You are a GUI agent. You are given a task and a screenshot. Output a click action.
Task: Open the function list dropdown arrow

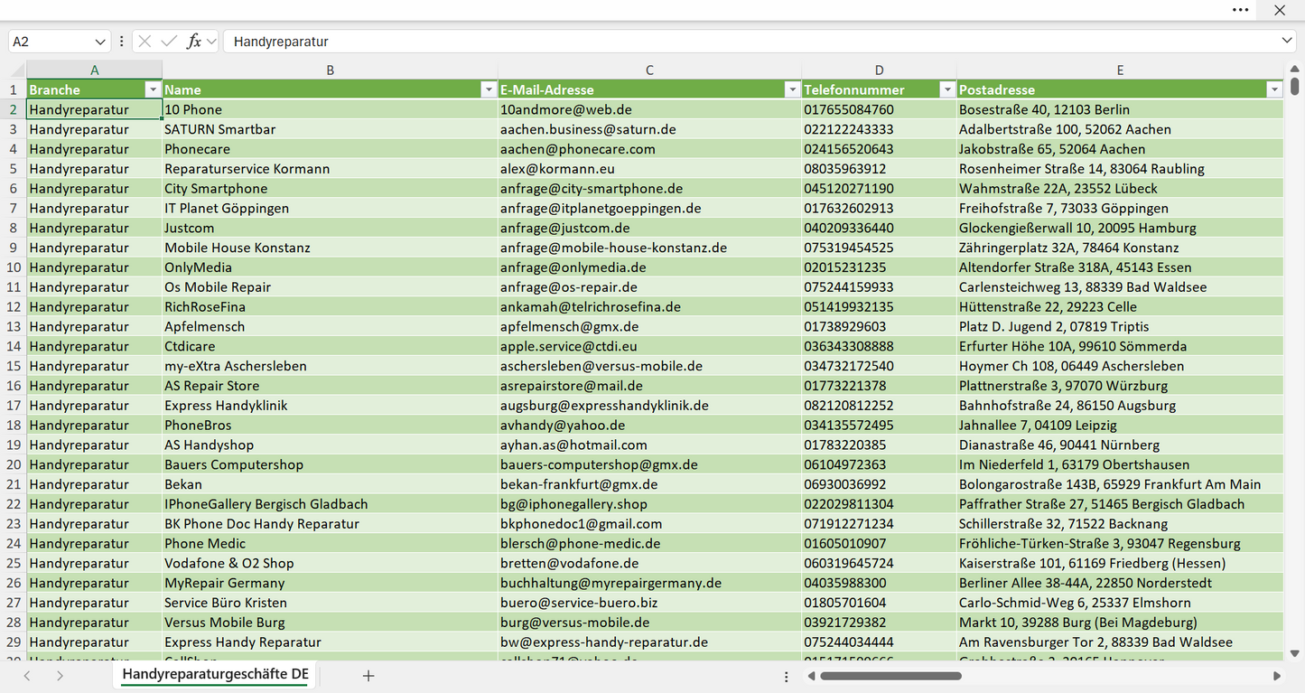(x=211, y=42)
